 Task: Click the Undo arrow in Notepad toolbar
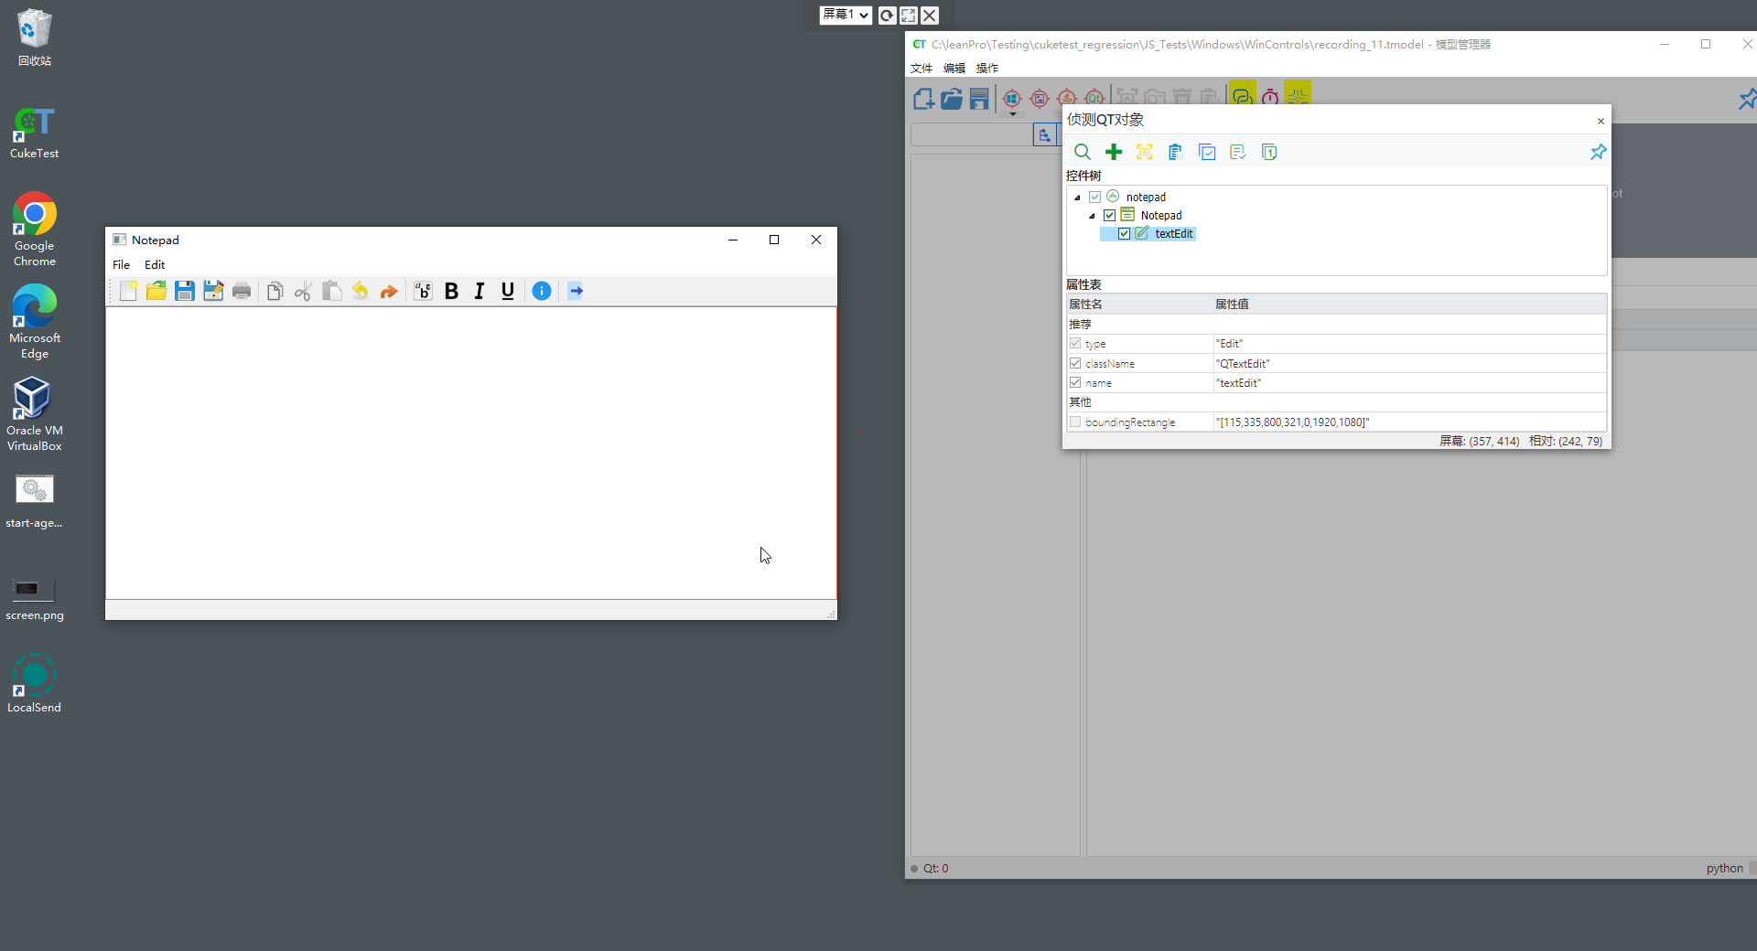pos(361,292)
